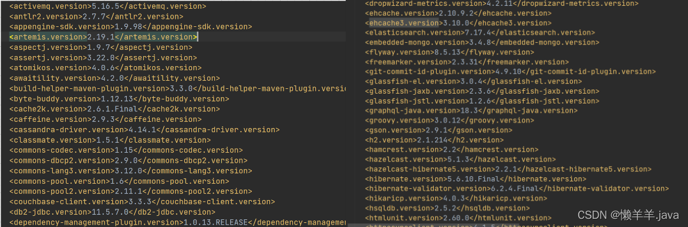Place cursor on highlighted artemis.version line
This screenshot has height=227, width=688.
(103, 37)
